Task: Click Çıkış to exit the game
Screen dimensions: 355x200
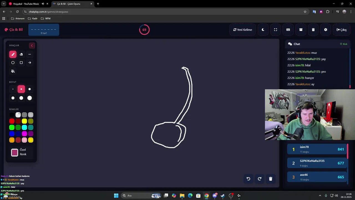Action: [x=341, y=30]
